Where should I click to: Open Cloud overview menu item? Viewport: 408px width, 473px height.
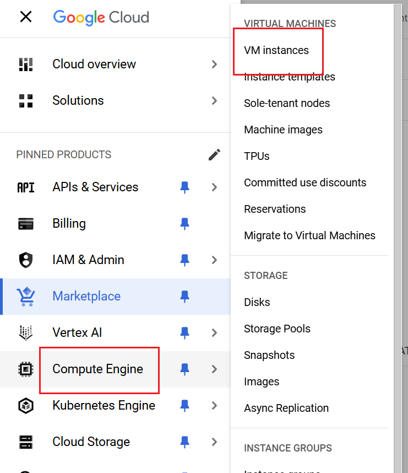point(115,64)
